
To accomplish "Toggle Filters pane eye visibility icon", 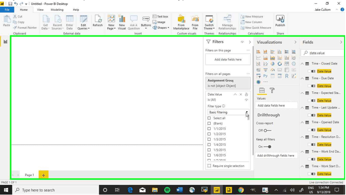I will point(242,42).
